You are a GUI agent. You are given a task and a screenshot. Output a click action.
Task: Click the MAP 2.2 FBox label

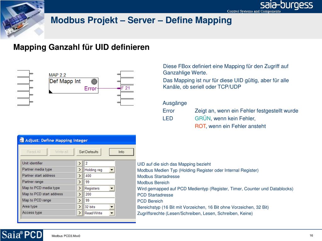(57, 75)
